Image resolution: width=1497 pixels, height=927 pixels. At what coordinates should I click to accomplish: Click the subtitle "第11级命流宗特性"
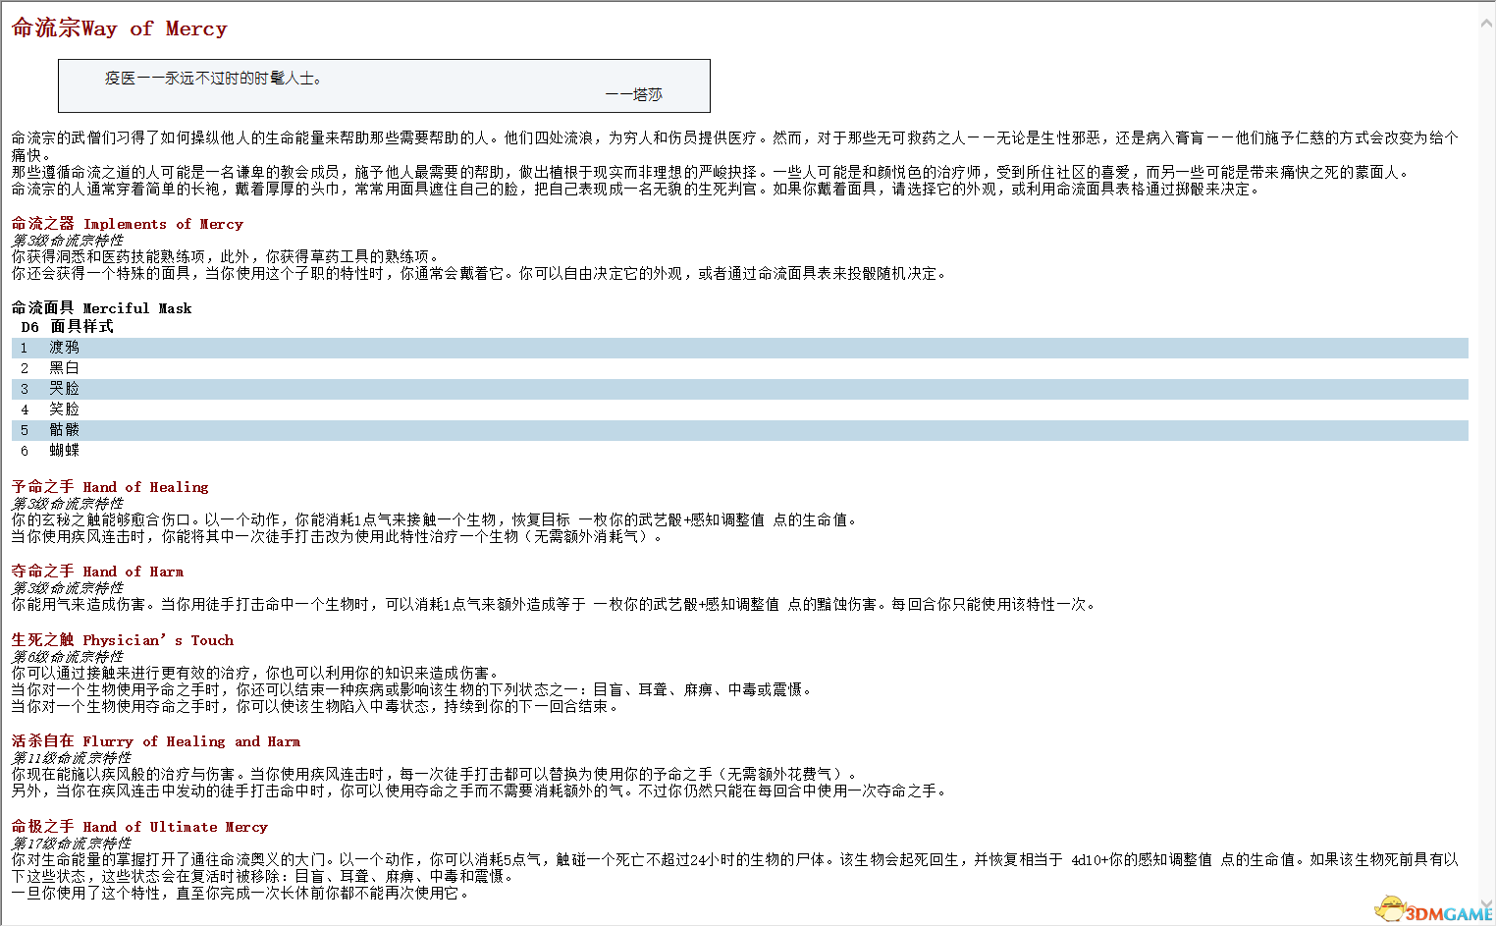(71, 758)
